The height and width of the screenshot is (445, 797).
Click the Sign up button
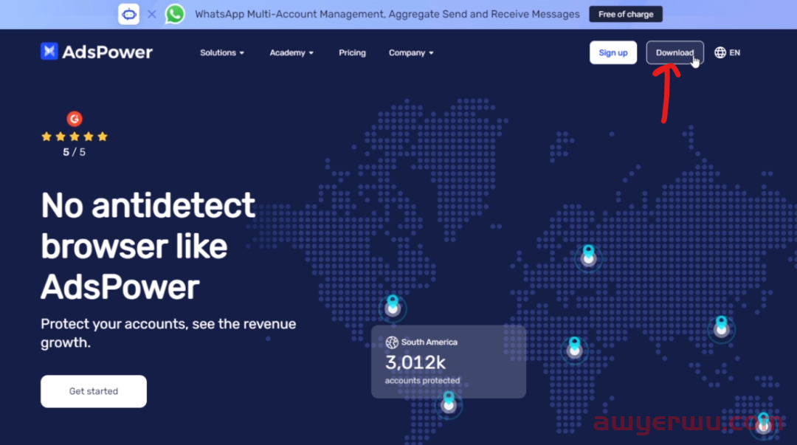[613, 52]
